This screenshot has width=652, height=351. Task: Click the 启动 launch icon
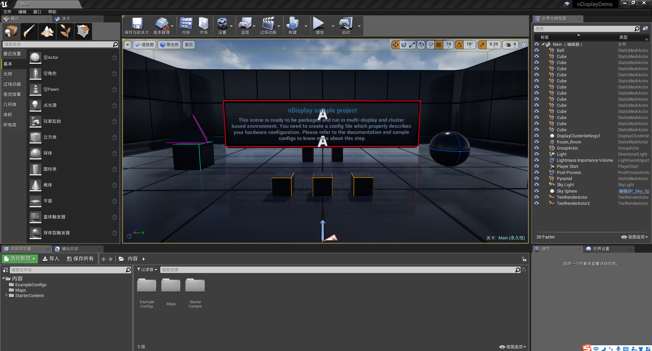tap(346, 24)
